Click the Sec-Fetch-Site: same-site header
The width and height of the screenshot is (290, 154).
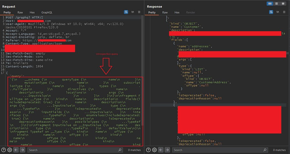tap(29, 60)
